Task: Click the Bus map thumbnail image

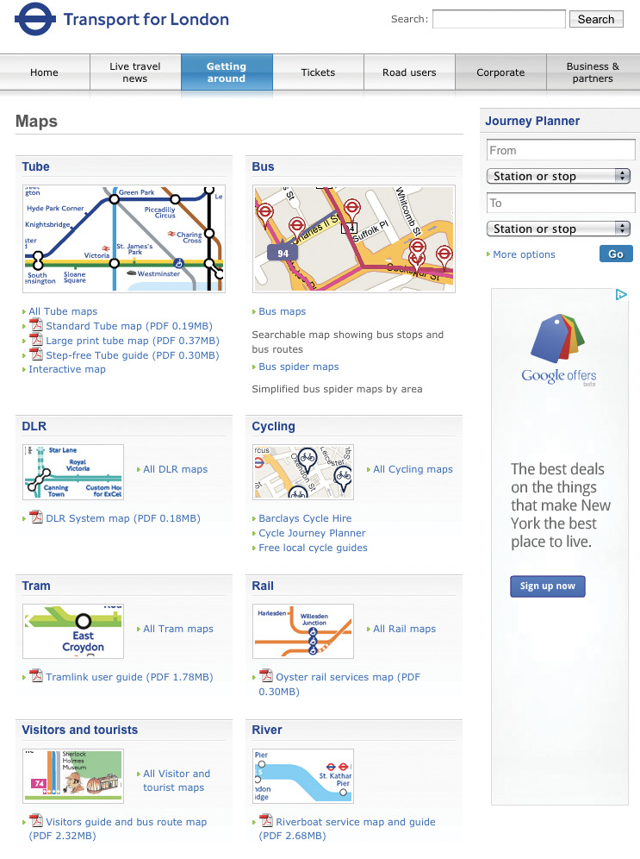Action: [x=354, y=238]
